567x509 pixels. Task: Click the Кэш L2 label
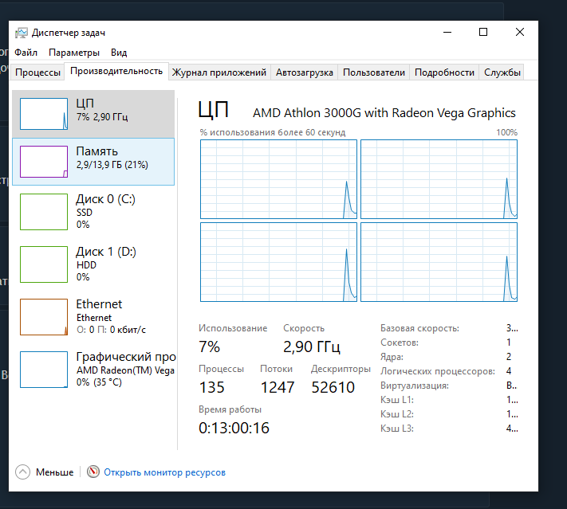point(396,414)
